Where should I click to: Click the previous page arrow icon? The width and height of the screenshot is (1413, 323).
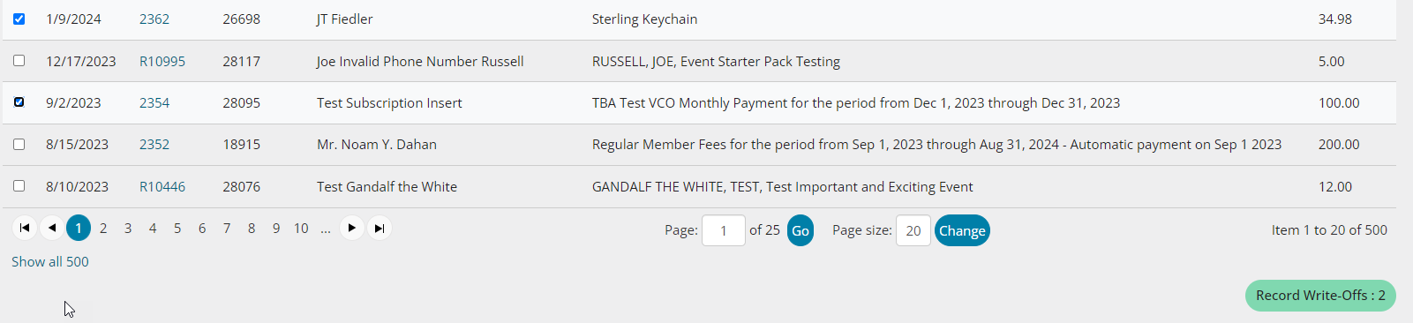click(x=52, y=228)
